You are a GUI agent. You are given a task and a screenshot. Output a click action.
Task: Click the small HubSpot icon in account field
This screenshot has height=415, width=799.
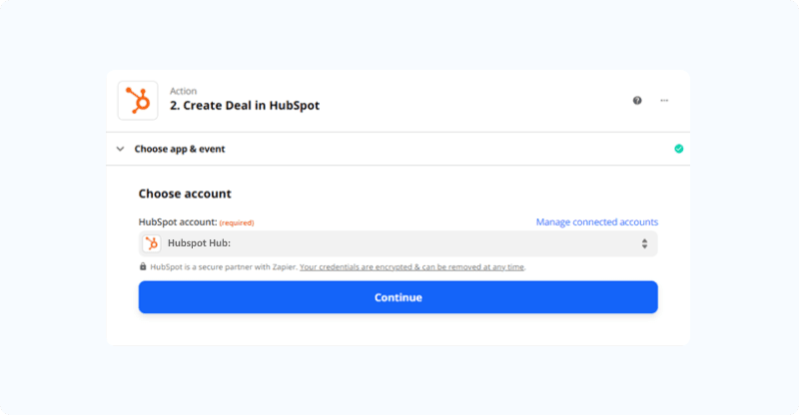coord(152,243)
